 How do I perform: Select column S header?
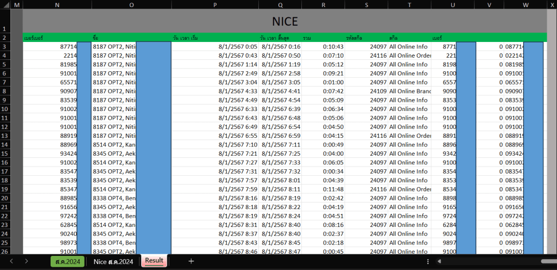tap(366, 5)
